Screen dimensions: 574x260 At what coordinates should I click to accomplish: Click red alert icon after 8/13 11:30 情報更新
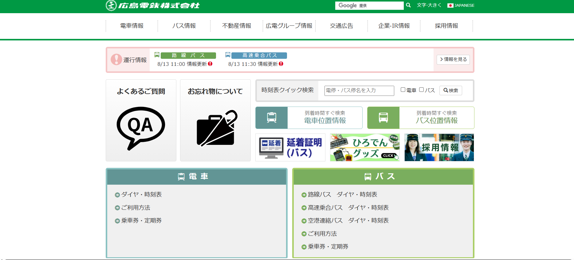tap(281, 64)
